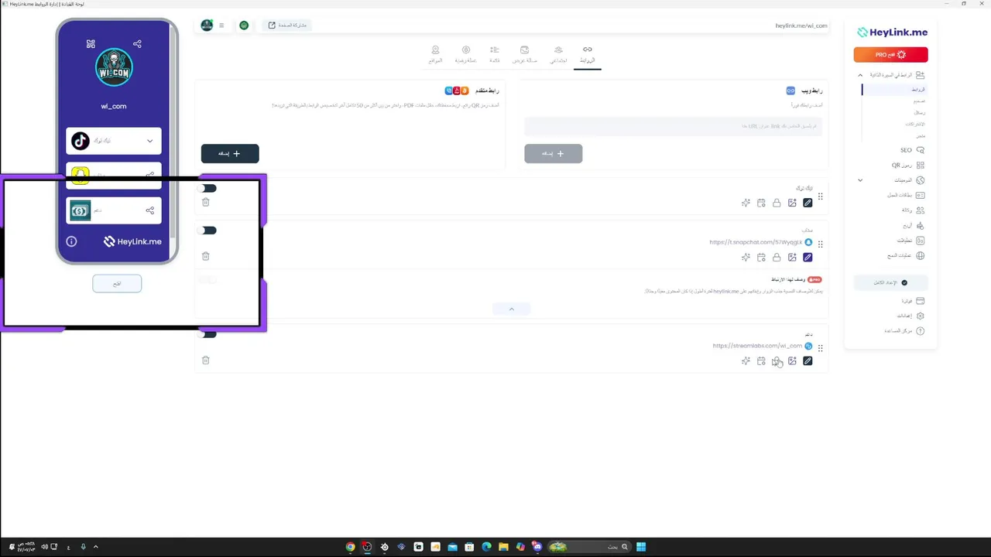Open رموز QR in the sidebar
Image resolution: width=991 pixels, height=557 pixels.
tap(907, 165)
